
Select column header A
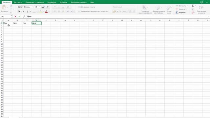pos(8,20)
